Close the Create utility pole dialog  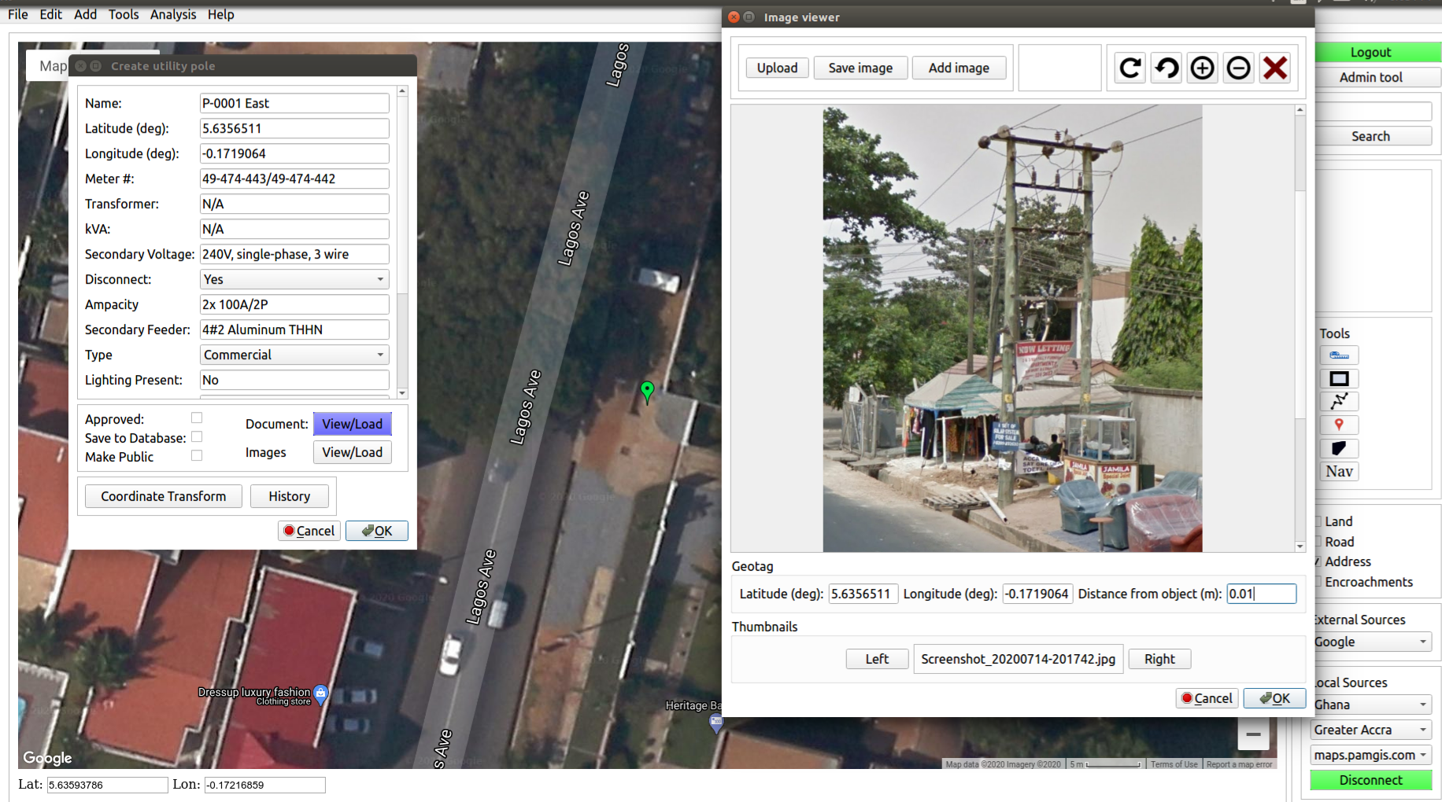click(x=80, y=66)
